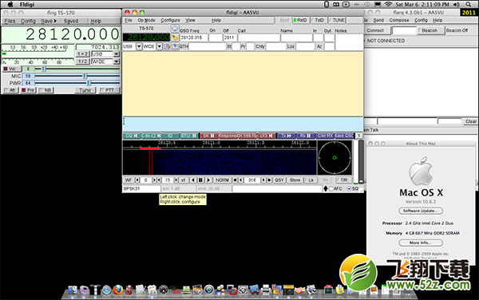Click the waterfall scroll right arrow
This screenshot has height=300, width=479.
pyautogui.click(x=208, y=180)
